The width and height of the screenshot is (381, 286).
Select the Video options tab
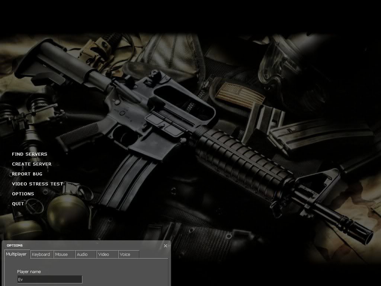point(104,254)
